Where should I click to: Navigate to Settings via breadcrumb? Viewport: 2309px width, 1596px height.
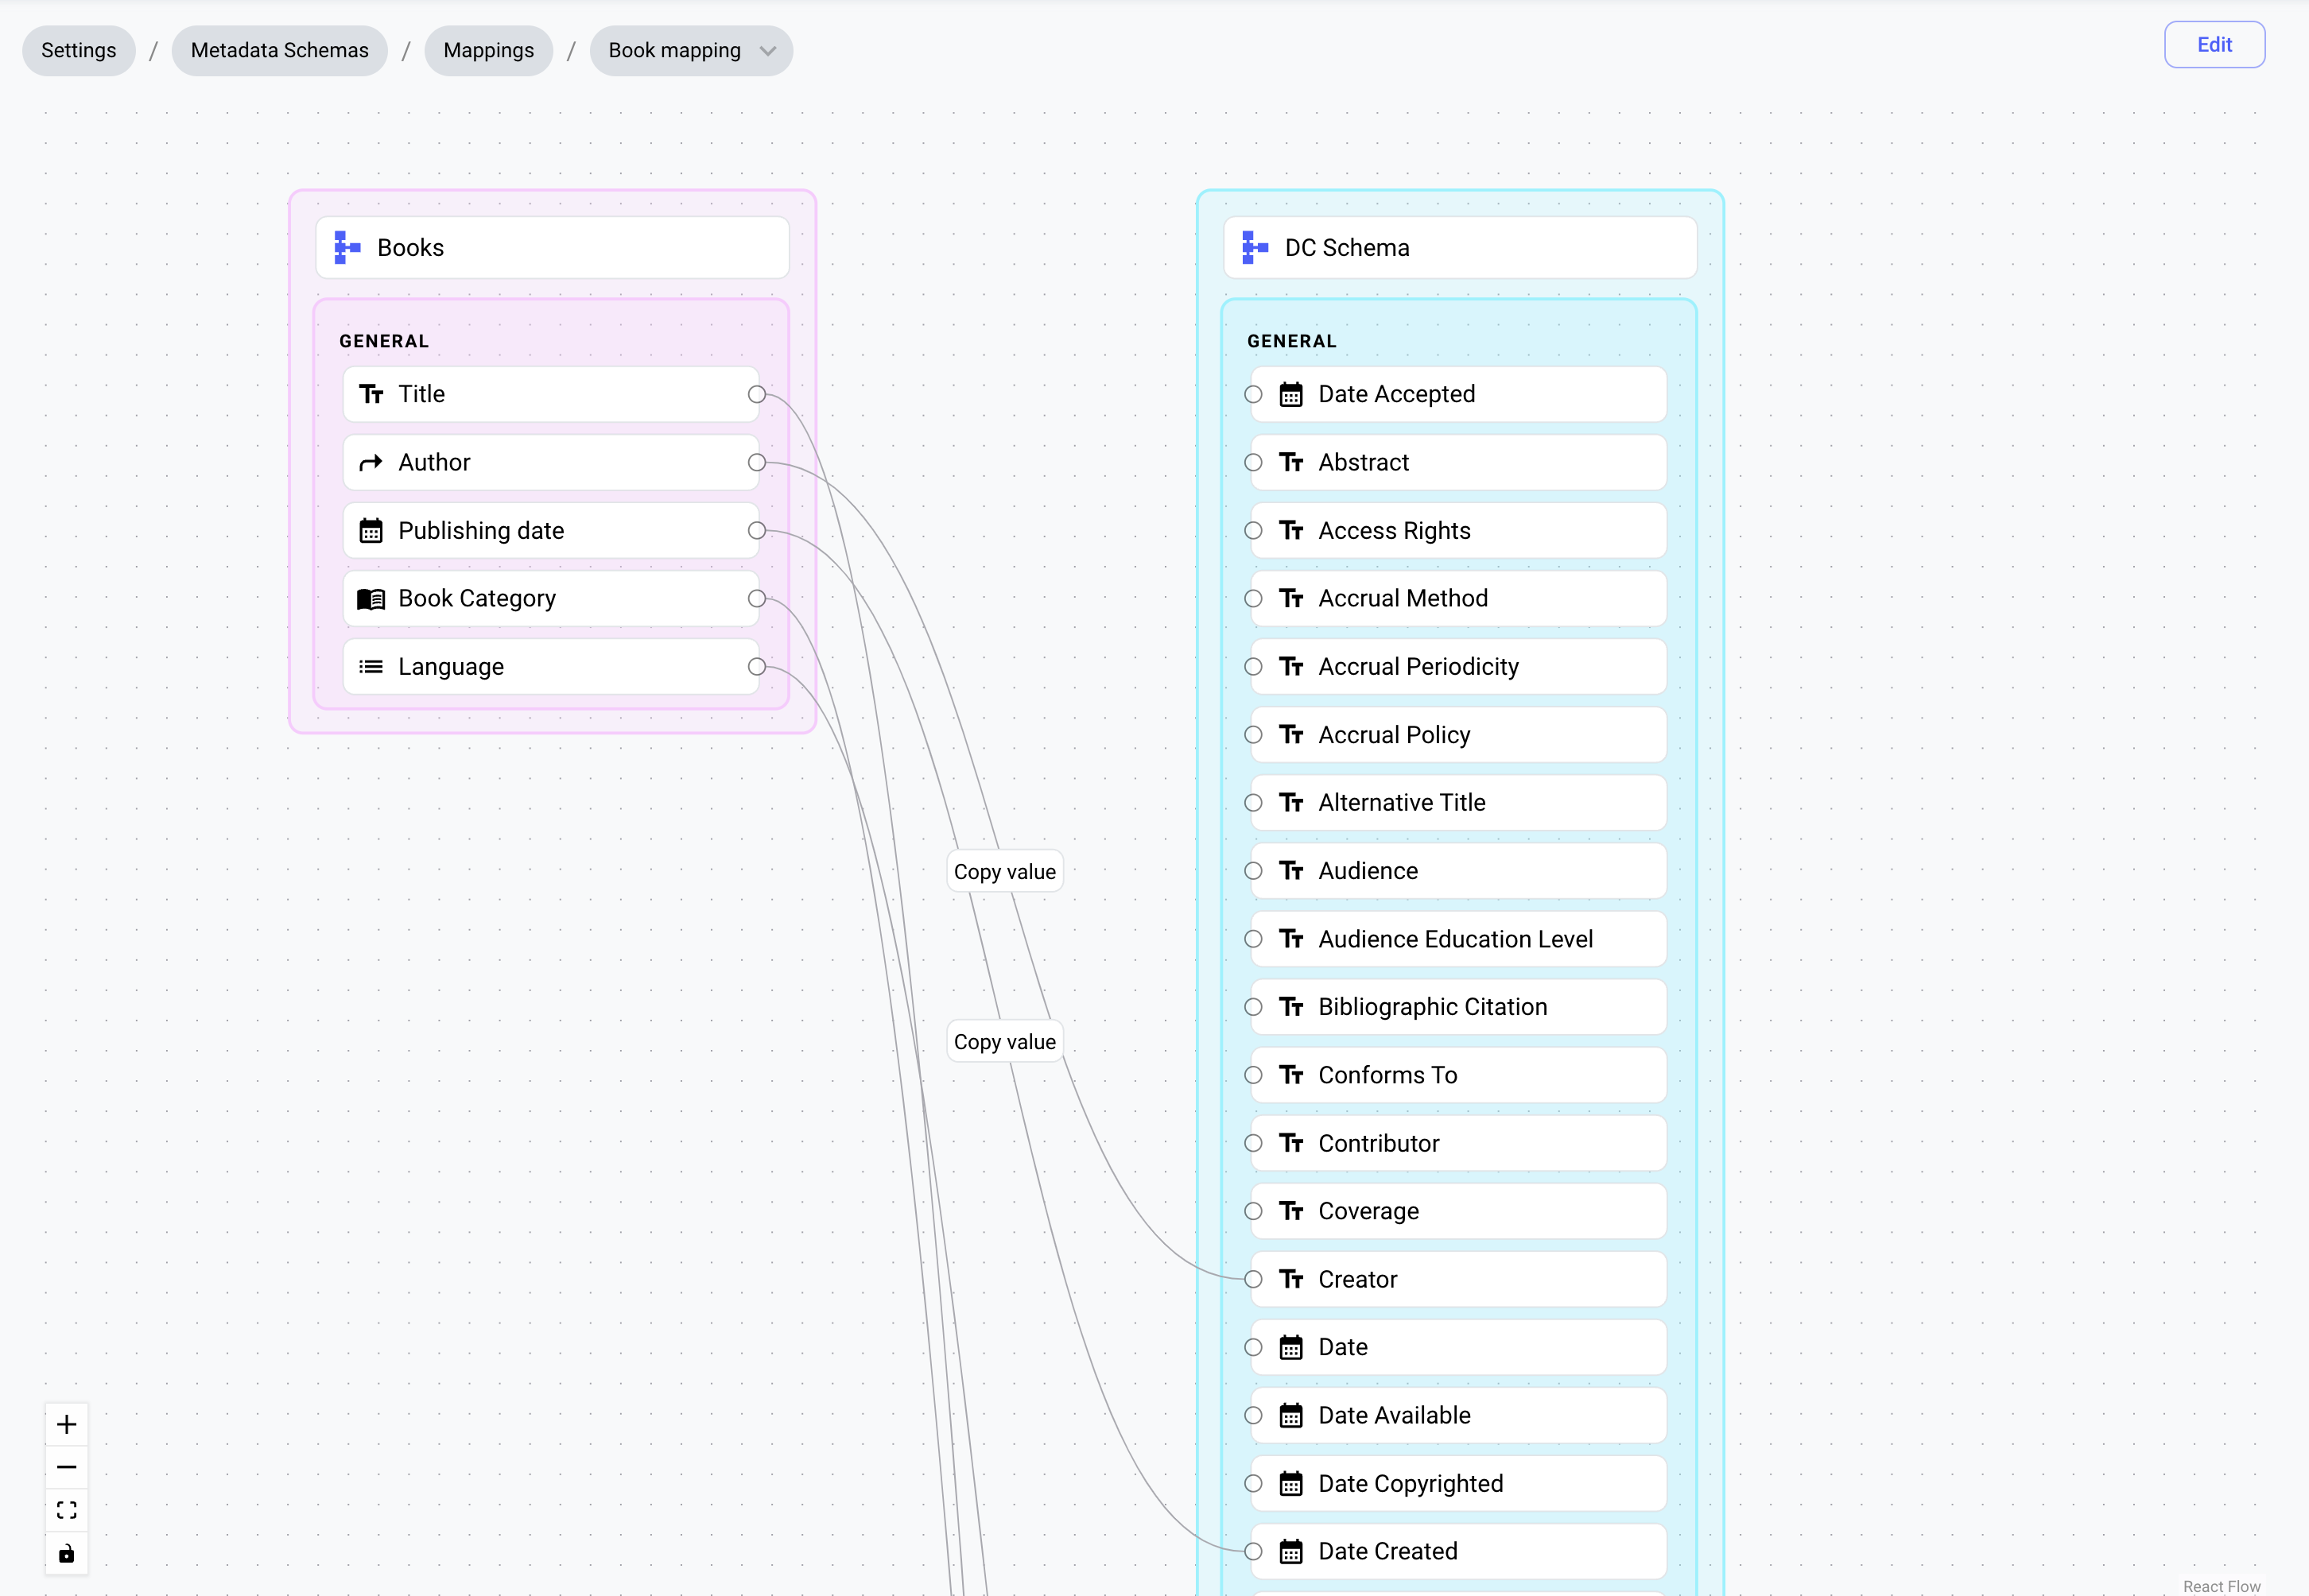[78, 50]
